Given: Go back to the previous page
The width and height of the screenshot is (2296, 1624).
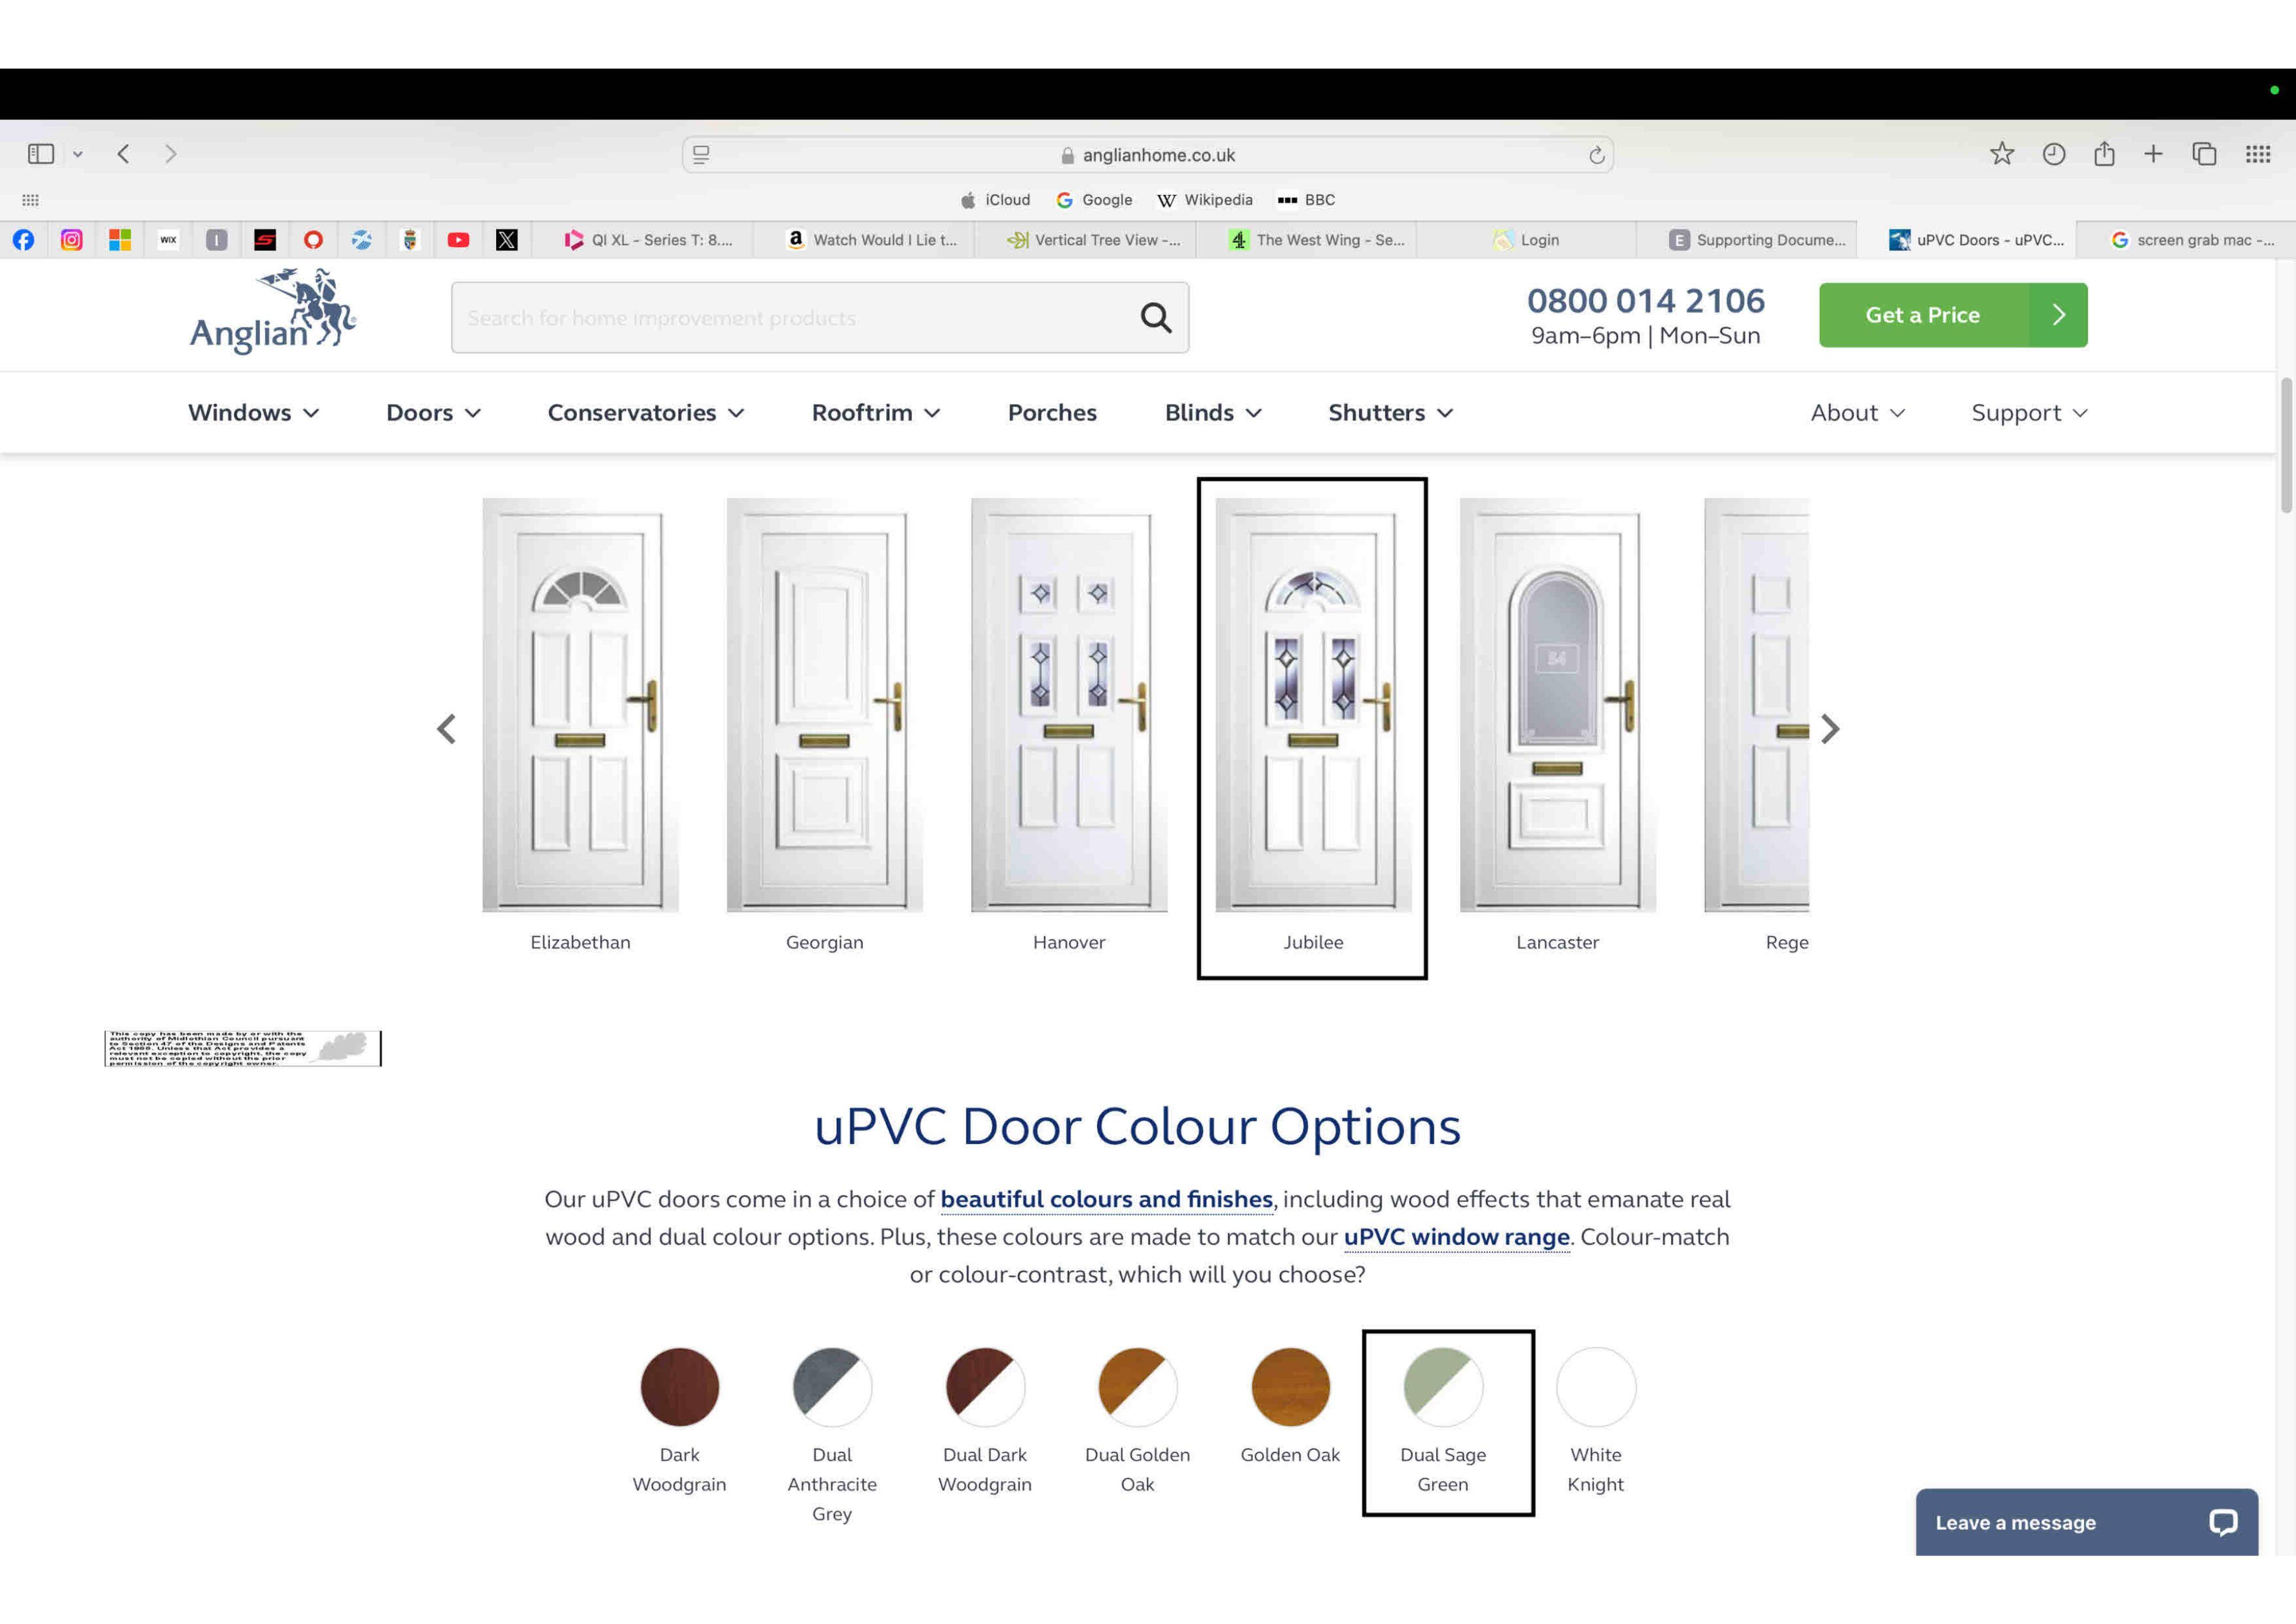Looking at the screenshot, I should click(x=124, y=154).
